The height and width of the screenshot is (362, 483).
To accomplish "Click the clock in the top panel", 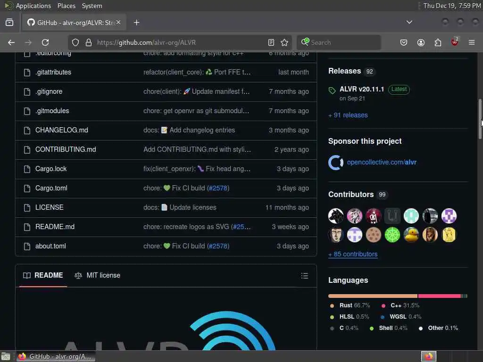I will (x=452, y=6).
